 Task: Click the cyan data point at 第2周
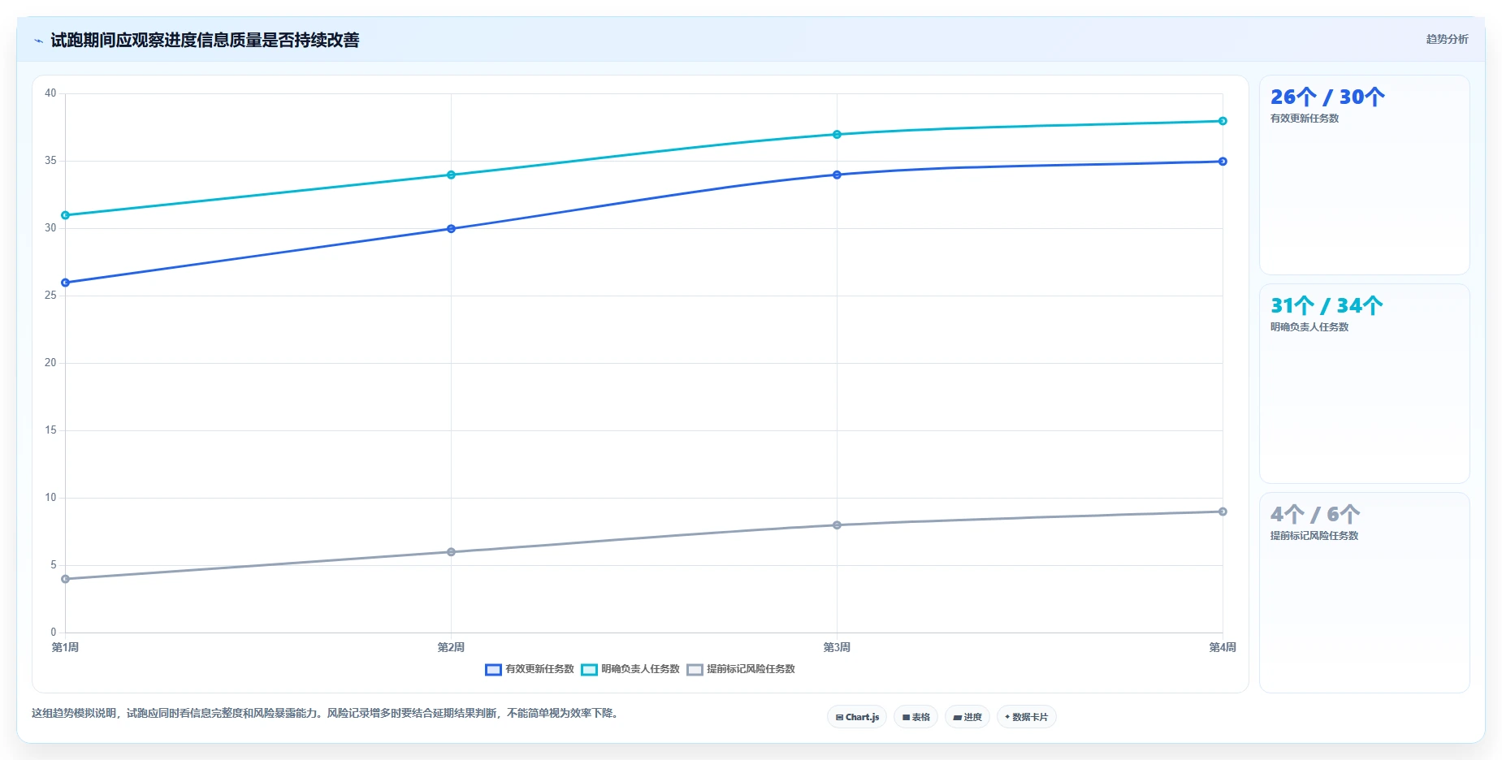(x=452, y=175)
